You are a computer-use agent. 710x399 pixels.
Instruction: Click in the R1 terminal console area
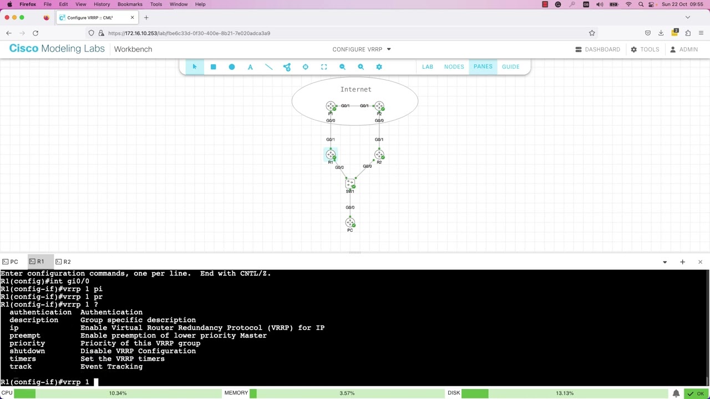point(354,327)
